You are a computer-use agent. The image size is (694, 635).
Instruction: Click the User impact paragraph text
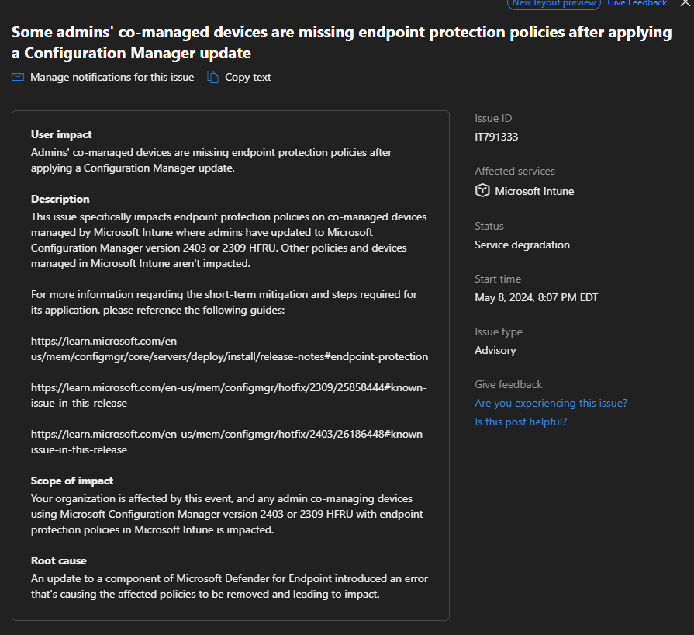(211, 160)
